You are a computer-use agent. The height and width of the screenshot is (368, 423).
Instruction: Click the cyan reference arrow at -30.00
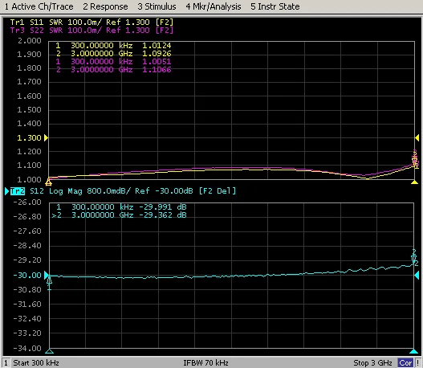point(46,276)
